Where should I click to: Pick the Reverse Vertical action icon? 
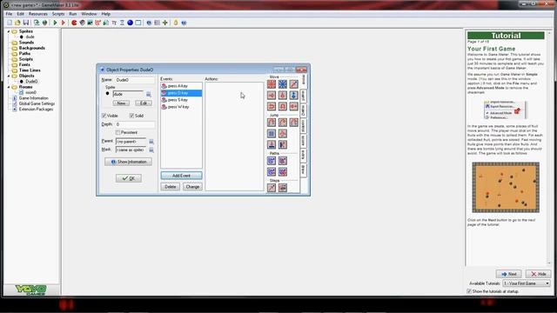282,106
